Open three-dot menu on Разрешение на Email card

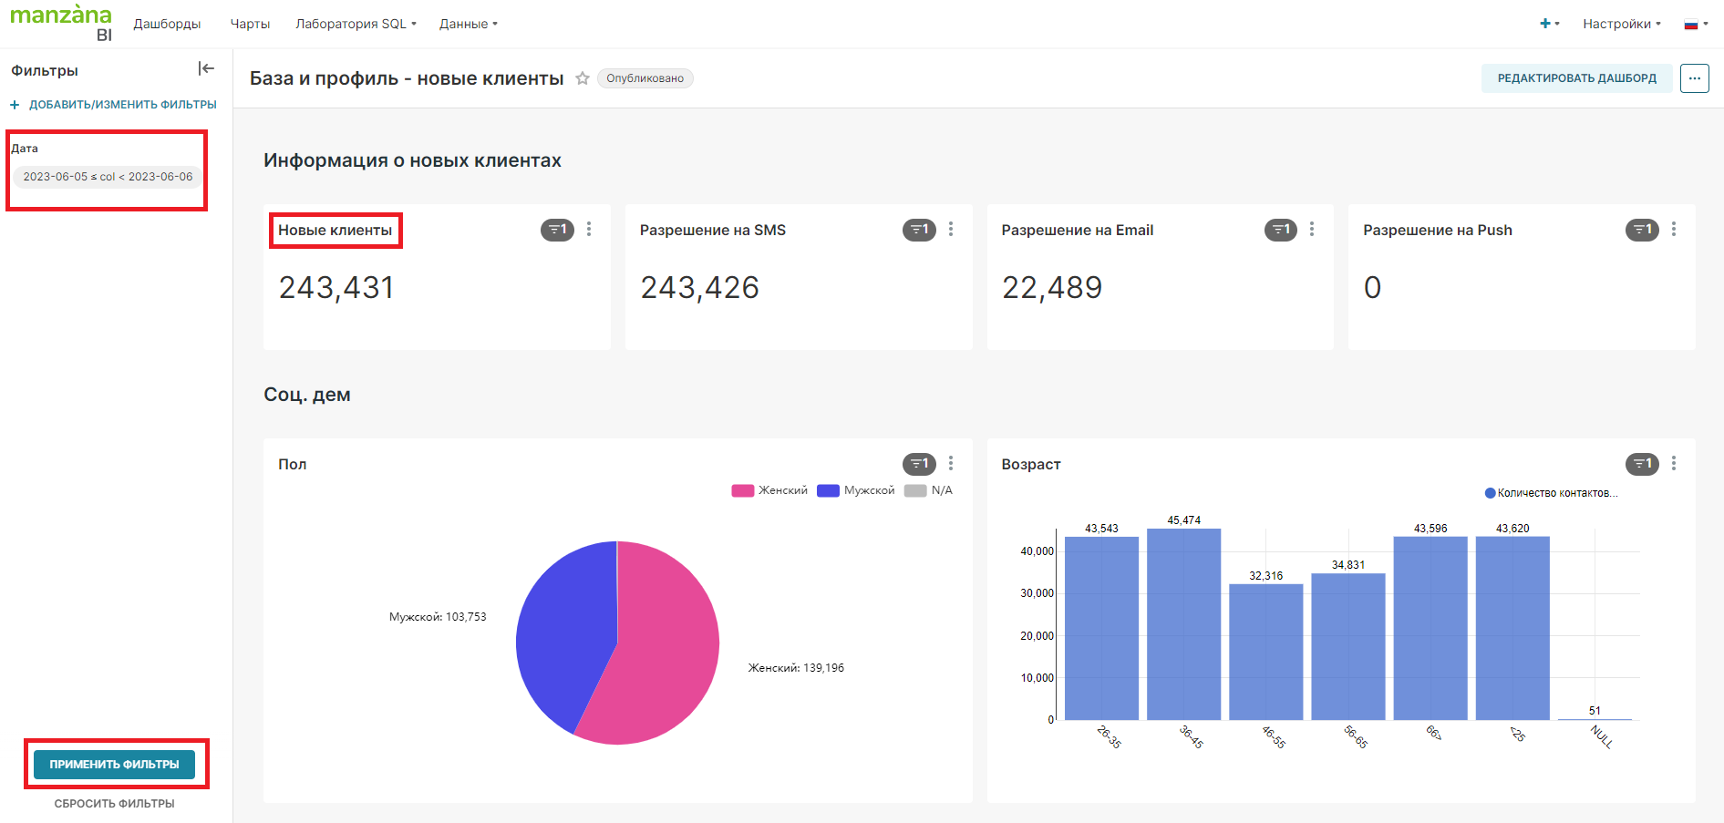point(1312,230)
